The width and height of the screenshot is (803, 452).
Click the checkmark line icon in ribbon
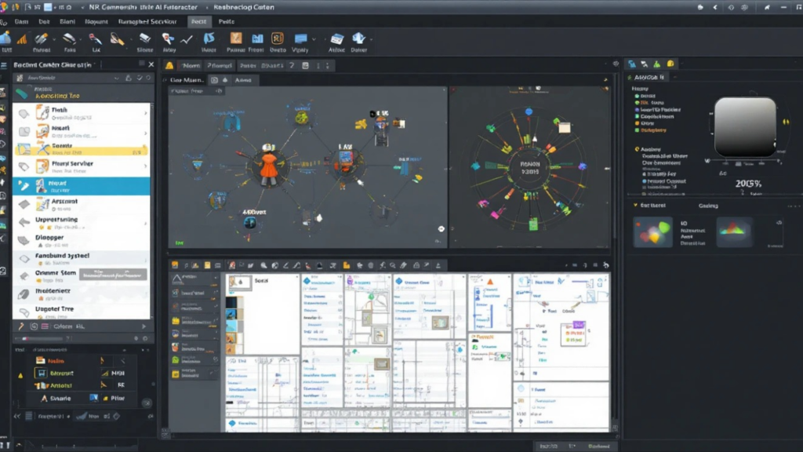tap(187, 39)
